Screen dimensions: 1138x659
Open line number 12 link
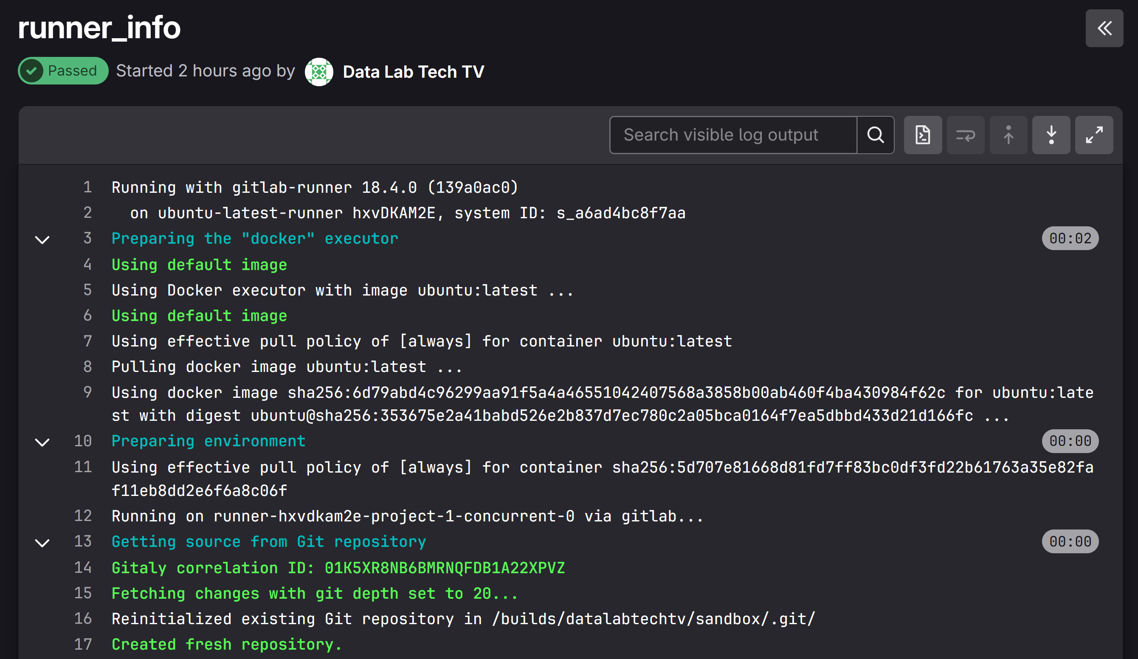pos(83,515)
